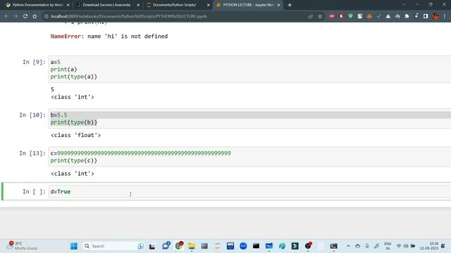This screenshot has height=253, width=451.
Task: Show hidden system tray icons
Action: pos(348,246)
